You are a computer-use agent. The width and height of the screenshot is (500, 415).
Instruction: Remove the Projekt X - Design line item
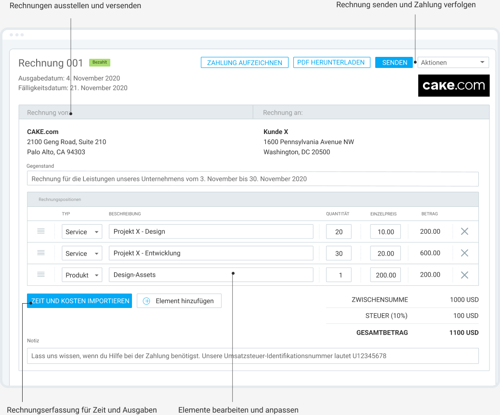pos(464,231)
